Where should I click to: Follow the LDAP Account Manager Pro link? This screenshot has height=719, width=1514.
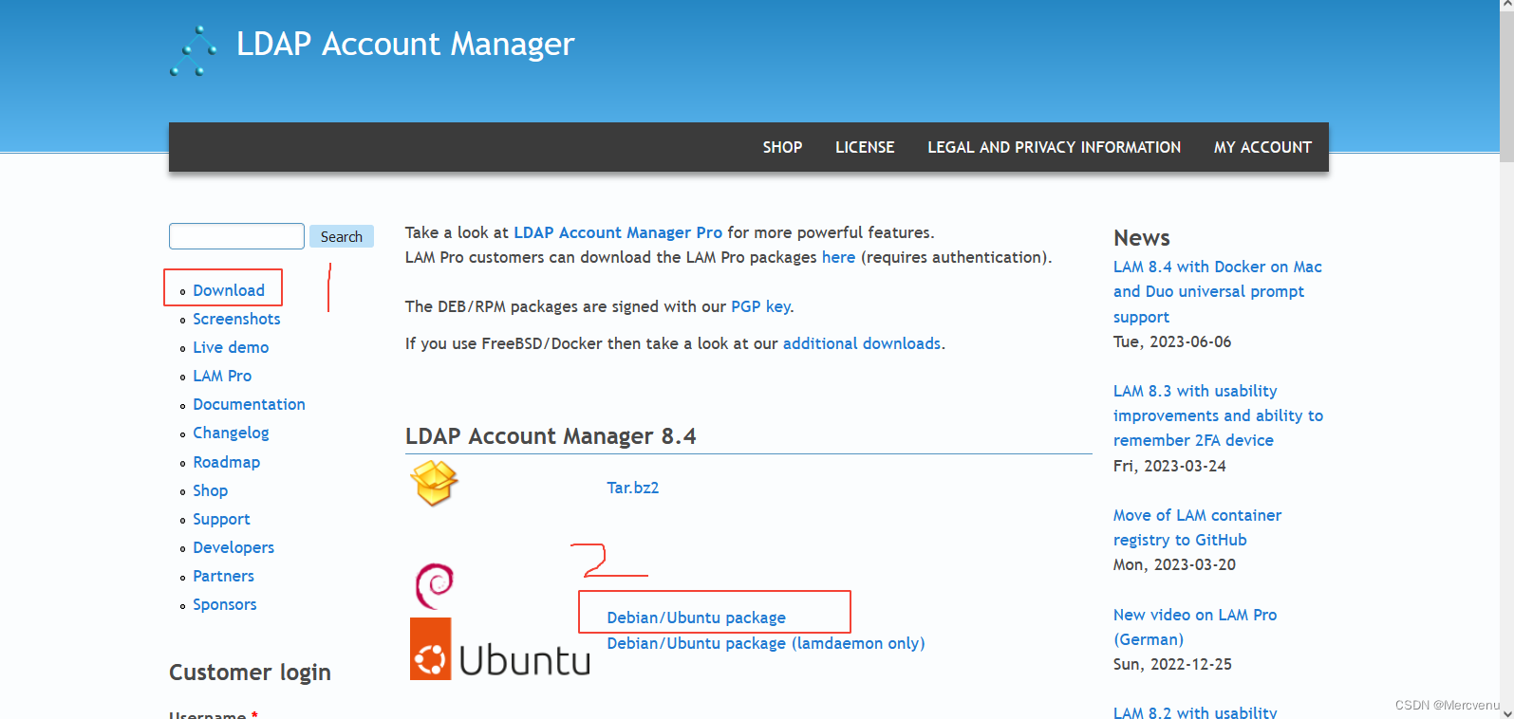pyautogui.click(x=618, y=232)
